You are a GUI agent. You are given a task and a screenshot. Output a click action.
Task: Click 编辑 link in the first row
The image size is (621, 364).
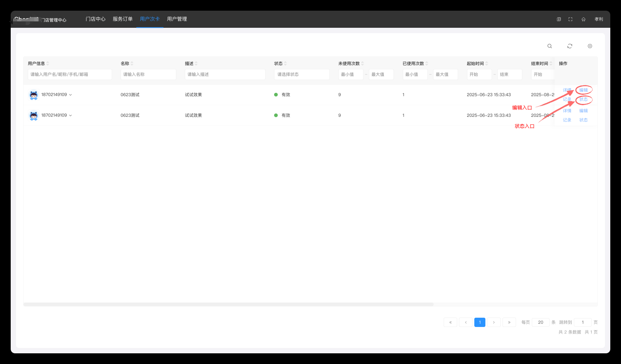coord(583,90)
